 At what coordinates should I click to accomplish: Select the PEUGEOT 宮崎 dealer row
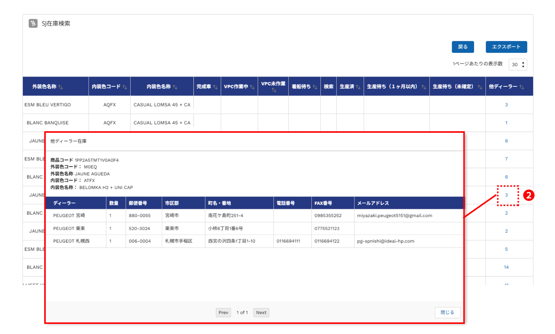69,215
